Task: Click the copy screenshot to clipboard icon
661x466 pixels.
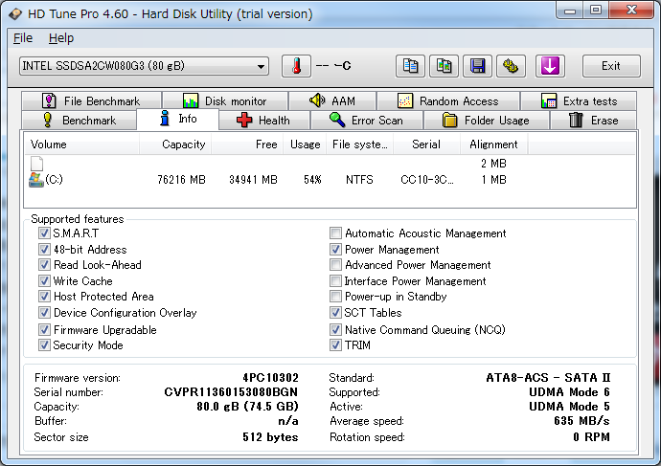Action: (444, 66)
